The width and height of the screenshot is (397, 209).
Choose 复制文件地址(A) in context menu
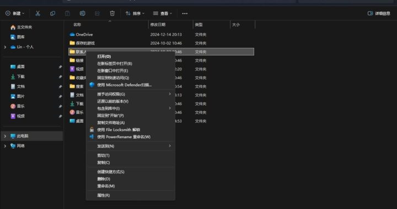[130, 123]
